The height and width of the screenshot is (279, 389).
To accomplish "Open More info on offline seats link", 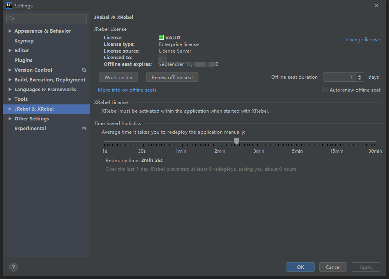I will pyautogui.click(x=127, y=90).
